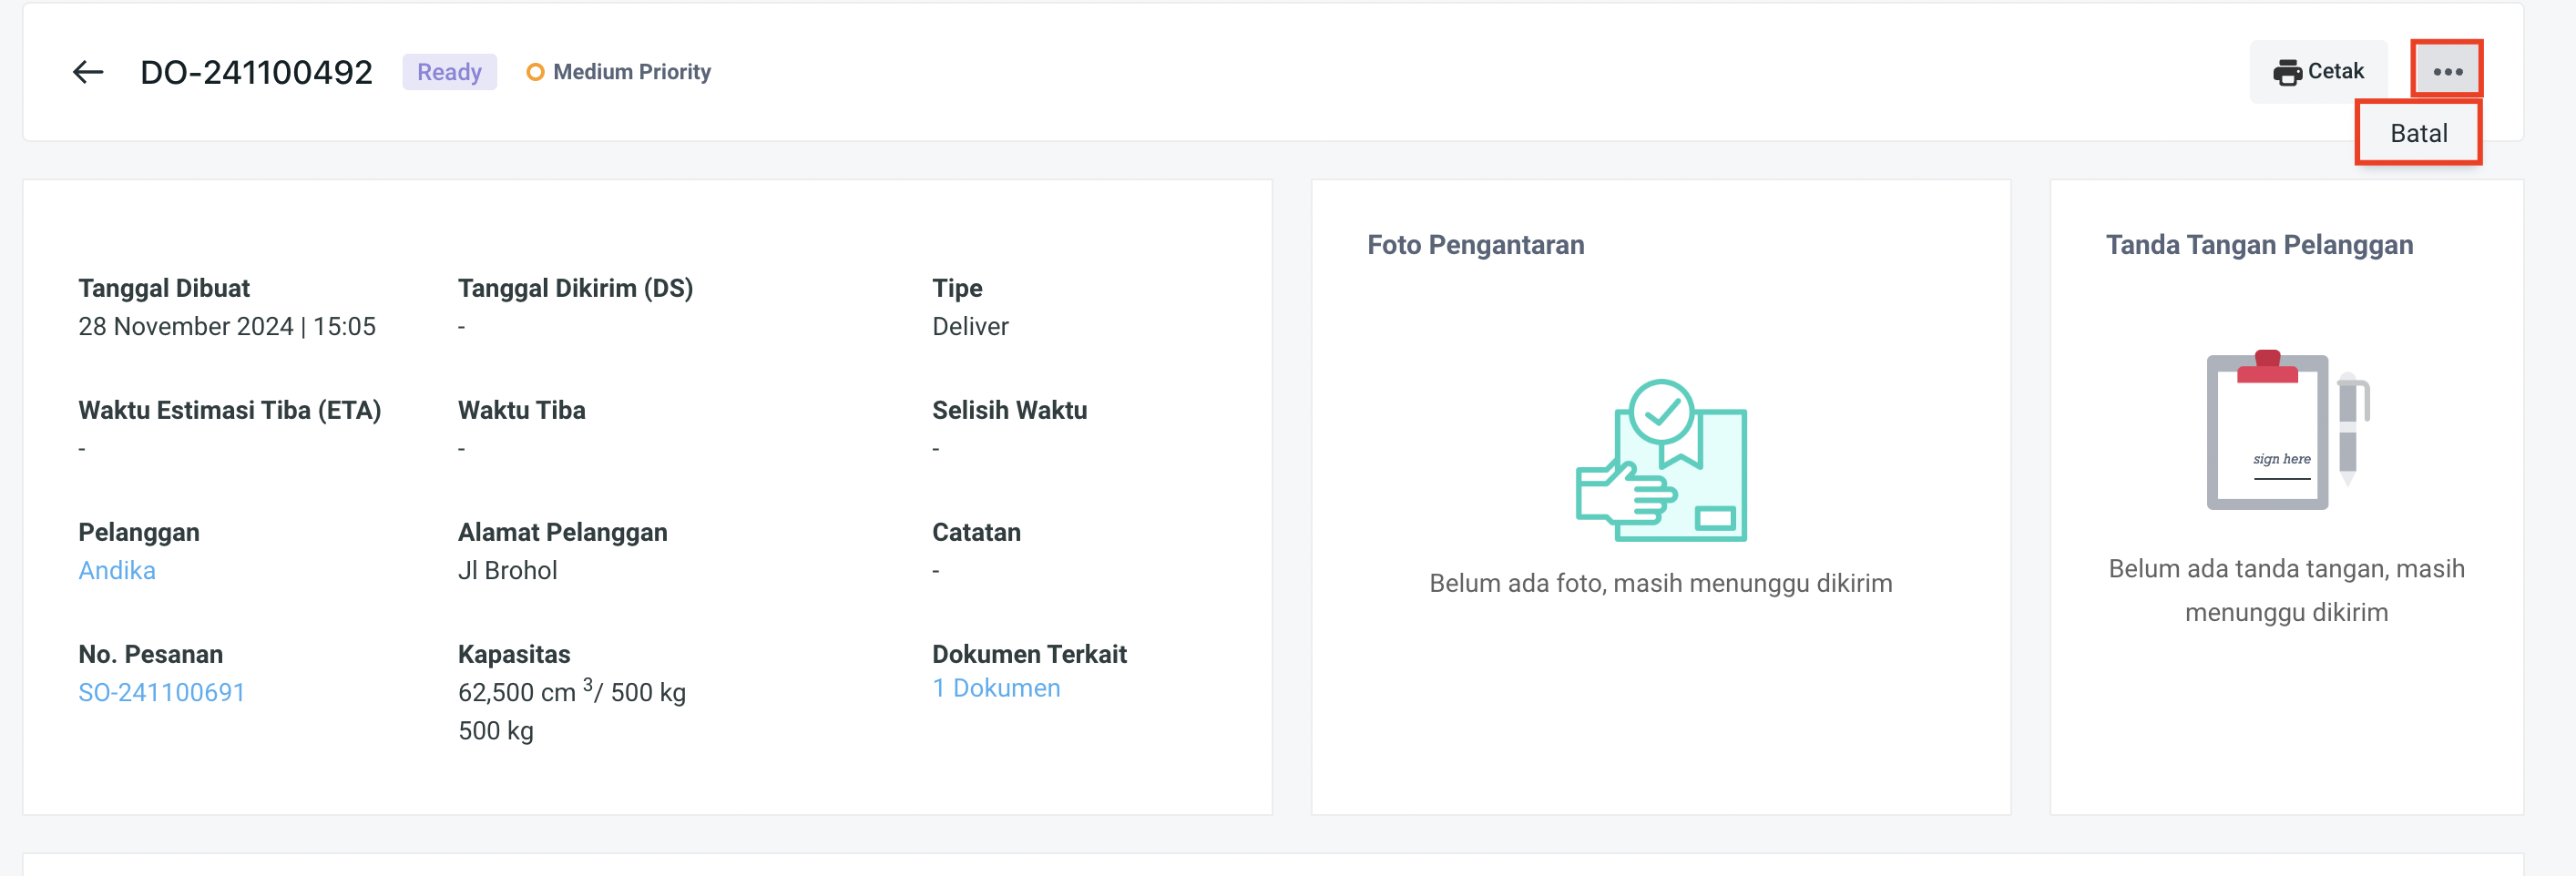This screenshot has height=876, width=2576.
Task: Click the Ready status badge
Action: click(449, 72)
